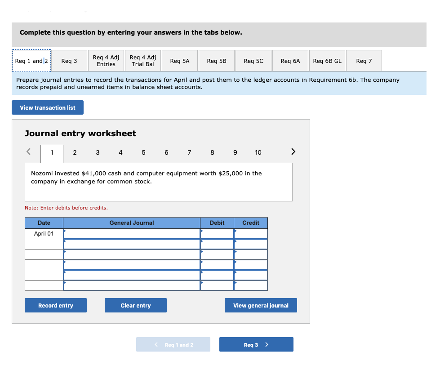The height and width of the screenshot is (379, 440).
Task: Open fifth row General Journal account dropdown
Action: tap(132, 275)
